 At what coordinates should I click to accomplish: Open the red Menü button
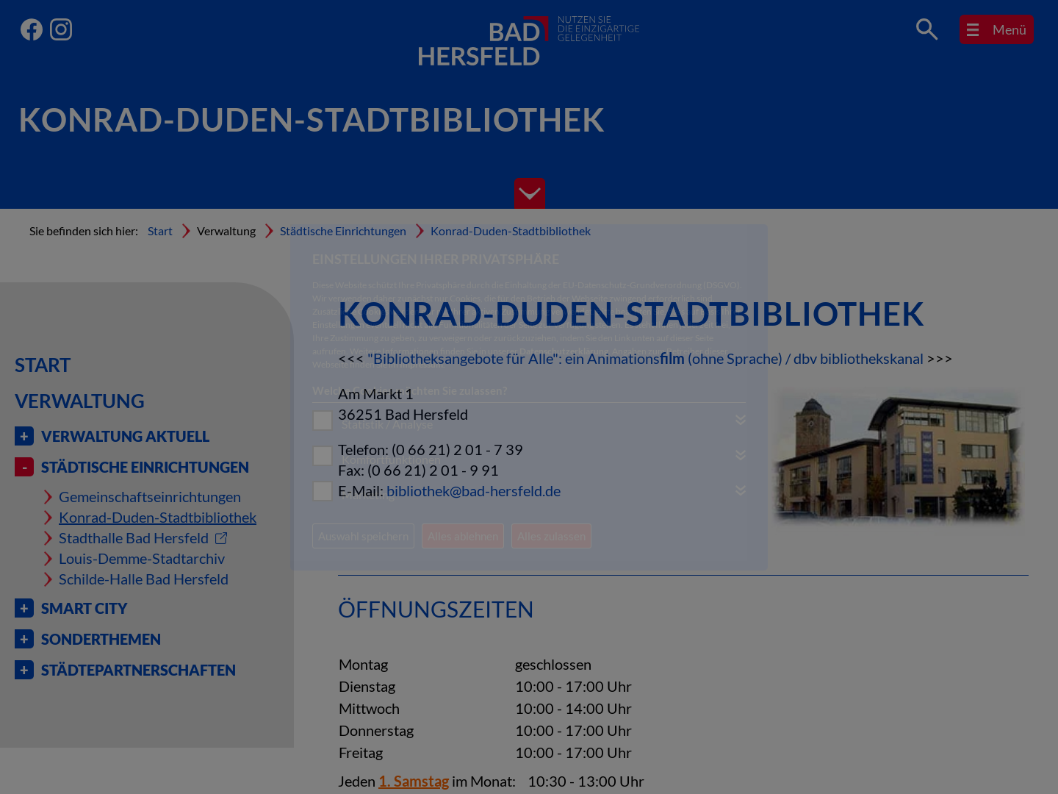(x=996, y=29)
